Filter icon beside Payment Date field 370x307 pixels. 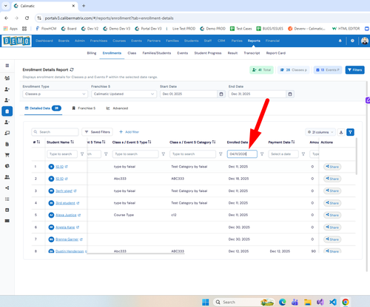pos(303,154)
